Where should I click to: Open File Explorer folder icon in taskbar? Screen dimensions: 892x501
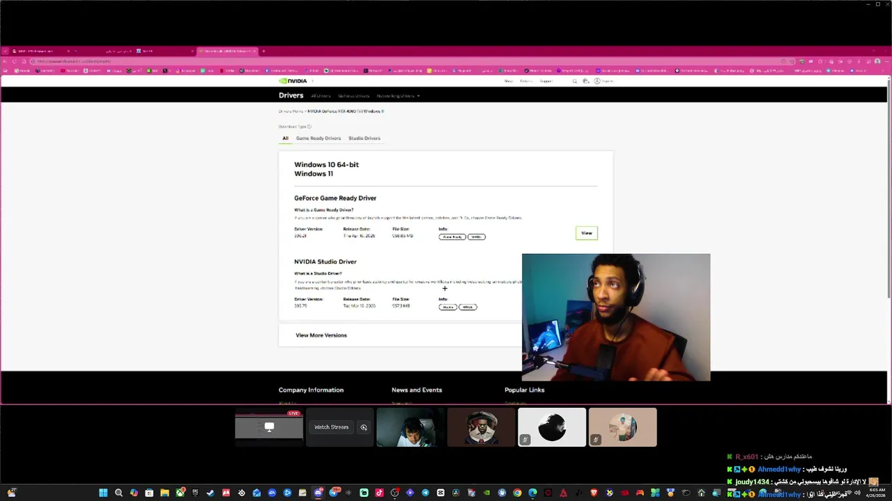(x=164, y=493)
